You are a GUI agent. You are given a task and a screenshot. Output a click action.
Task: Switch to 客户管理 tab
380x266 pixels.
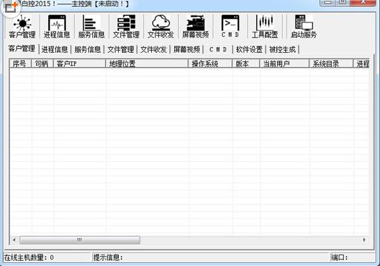tap(22, 49)
